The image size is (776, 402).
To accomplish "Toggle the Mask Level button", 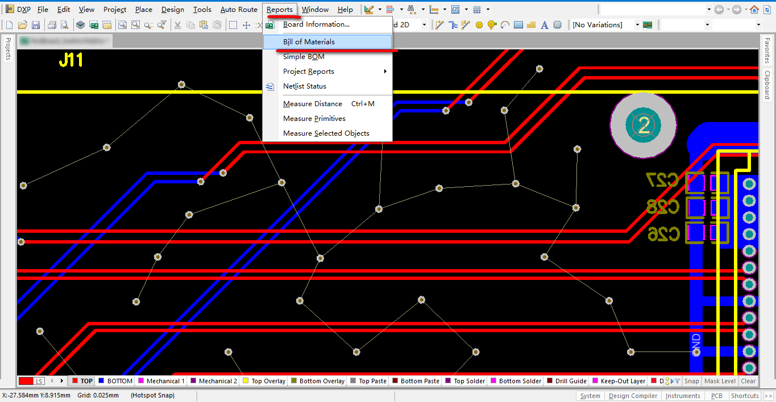I will pos(720,381).
